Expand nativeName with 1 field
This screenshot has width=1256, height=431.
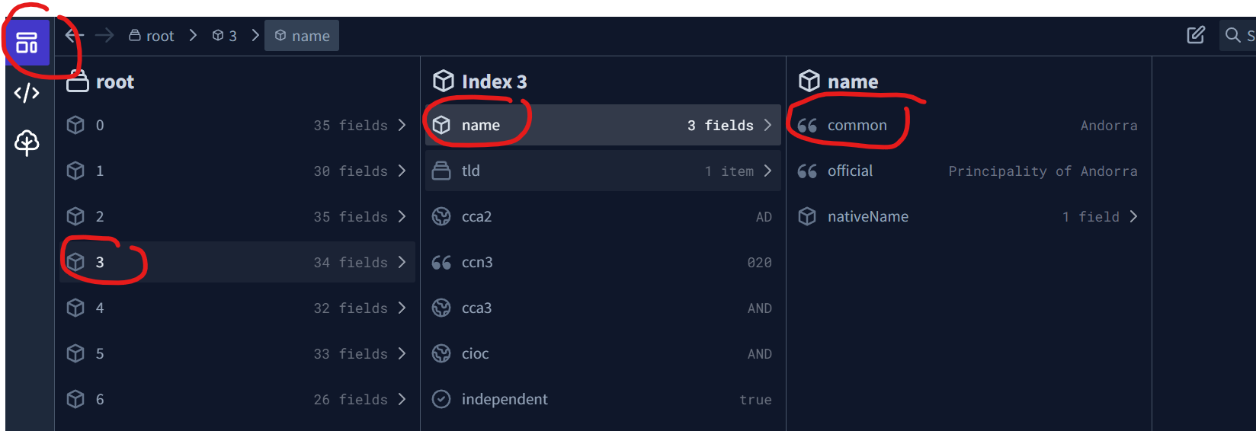click(x=968, y=216)
